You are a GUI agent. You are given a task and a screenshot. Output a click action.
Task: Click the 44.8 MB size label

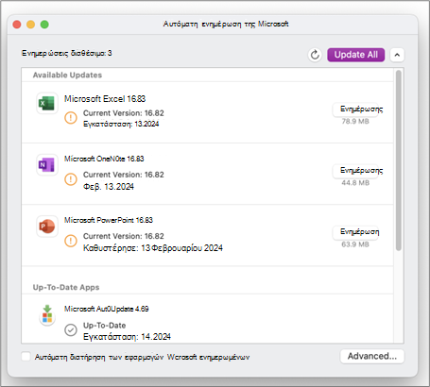[355, 183]
